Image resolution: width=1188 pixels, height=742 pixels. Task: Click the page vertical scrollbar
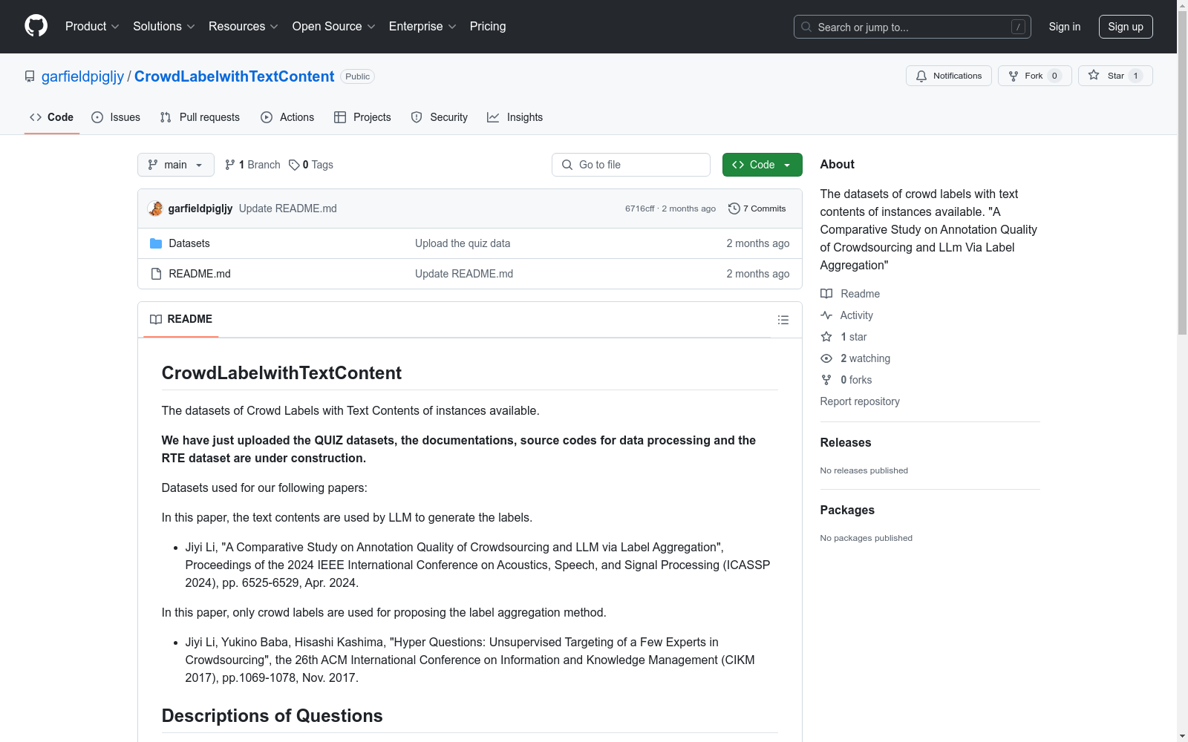click(1183, 174)
